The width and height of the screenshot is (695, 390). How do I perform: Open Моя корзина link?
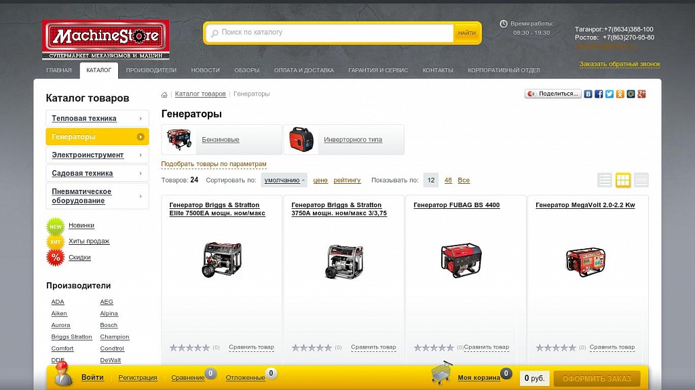click(x=478, y=378)
